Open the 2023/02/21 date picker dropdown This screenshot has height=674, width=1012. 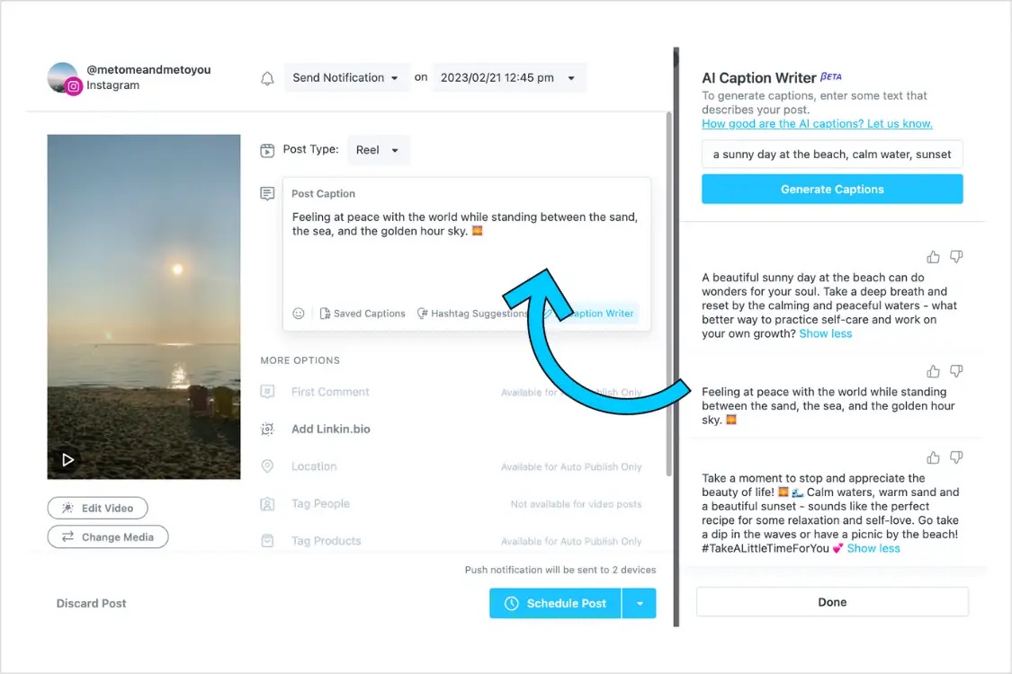pos(509,77)
